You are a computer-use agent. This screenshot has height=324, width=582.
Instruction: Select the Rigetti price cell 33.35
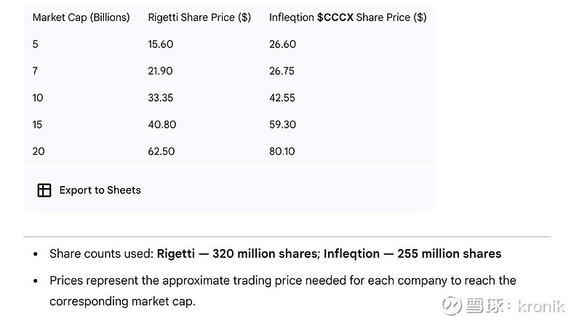point(160,98)
